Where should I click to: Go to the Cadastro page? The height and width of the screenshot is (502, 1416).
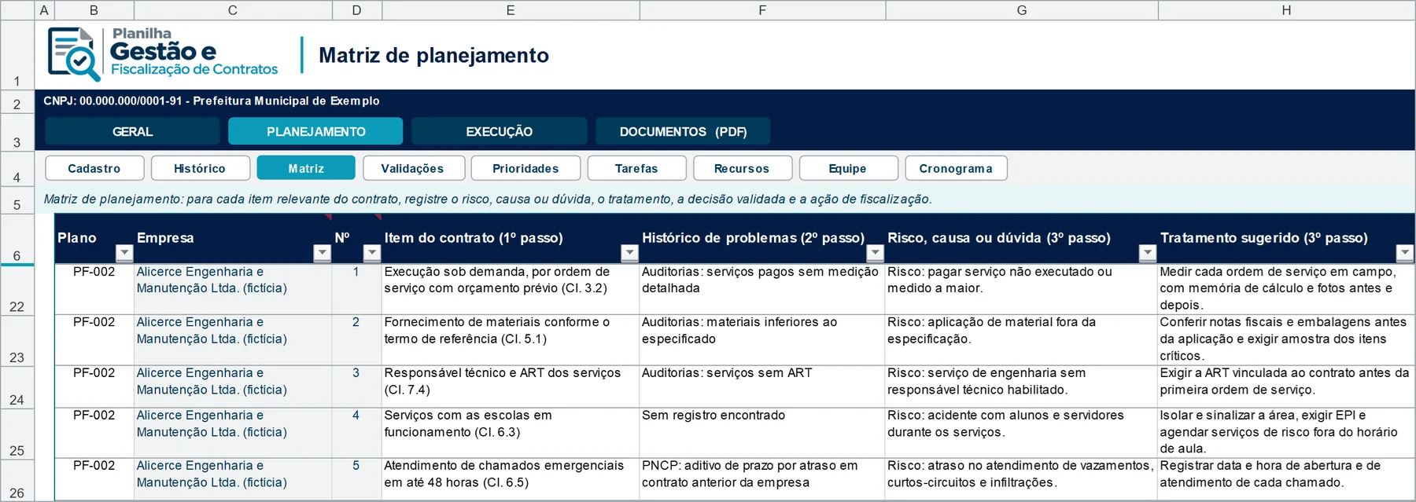94,168
